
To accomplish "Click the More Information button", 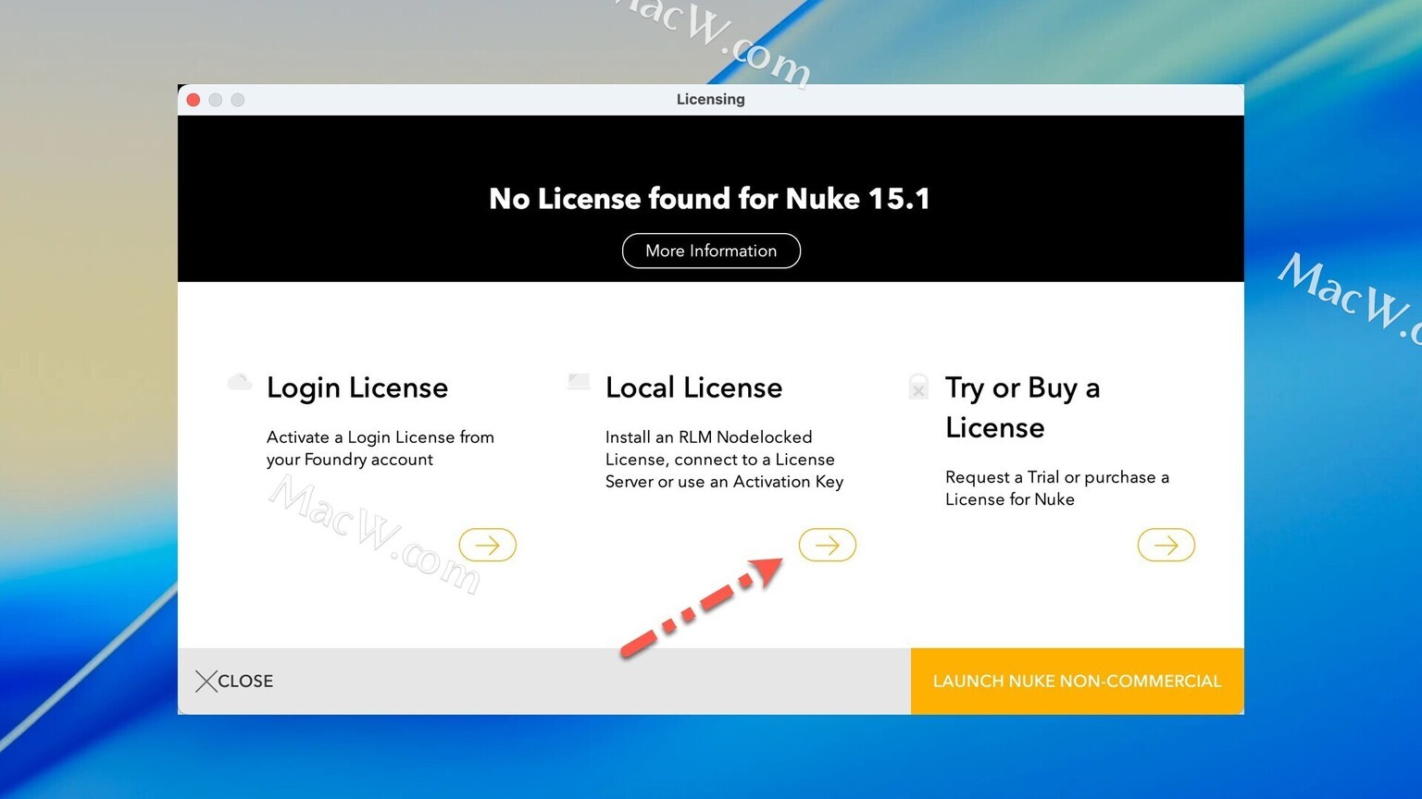I will pos(711,251).
